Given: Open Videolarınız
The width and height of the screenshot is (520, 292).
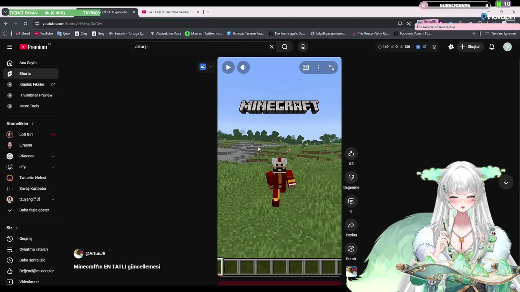Looking at the screenshot, I should coord(31,282).
